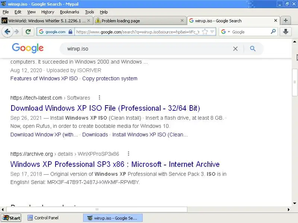Open Features of Windows XP ISO link
The width and height of the screenshot is (298, 223).
click(44, 78)
